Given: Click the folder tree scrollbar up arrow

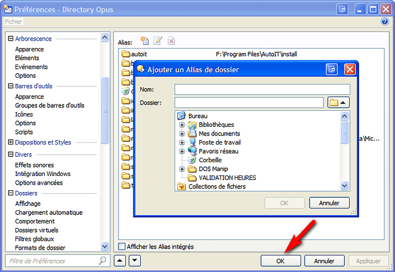Looking at the screenshot, I should pyautogui.click(x=345, y=116).
